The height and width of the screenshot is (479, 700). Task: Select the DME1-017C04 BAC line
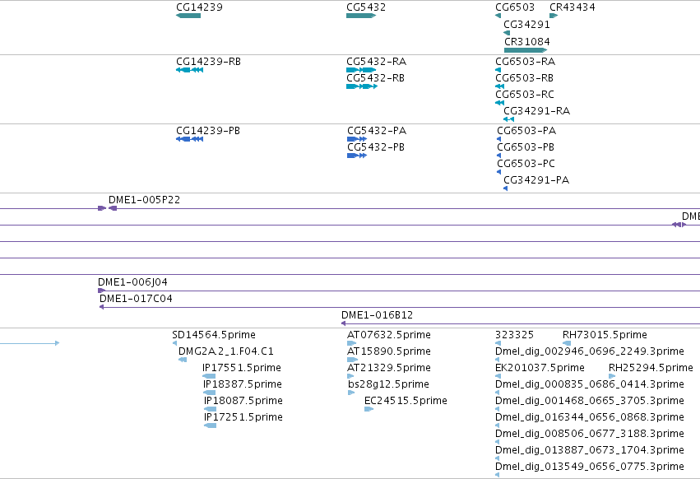click(x=400, y=307)
